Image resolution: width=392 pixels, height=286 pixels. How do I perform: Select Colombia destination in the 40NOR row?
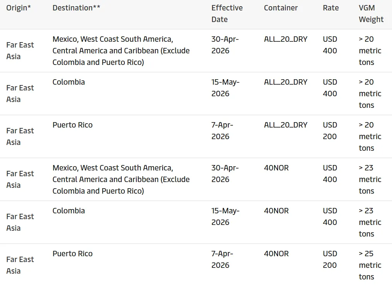(69, 211)
